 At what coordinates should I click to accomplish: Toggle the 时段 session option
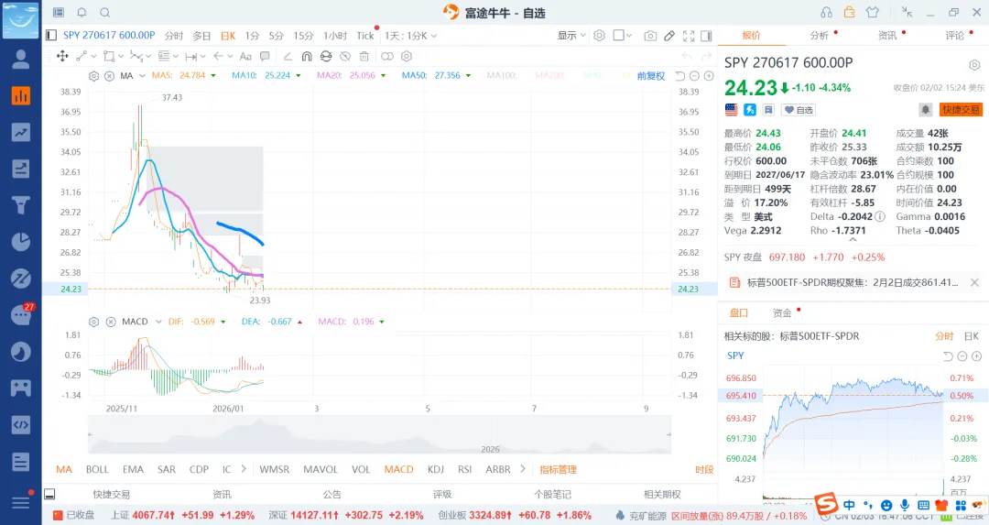coord(704,469)
